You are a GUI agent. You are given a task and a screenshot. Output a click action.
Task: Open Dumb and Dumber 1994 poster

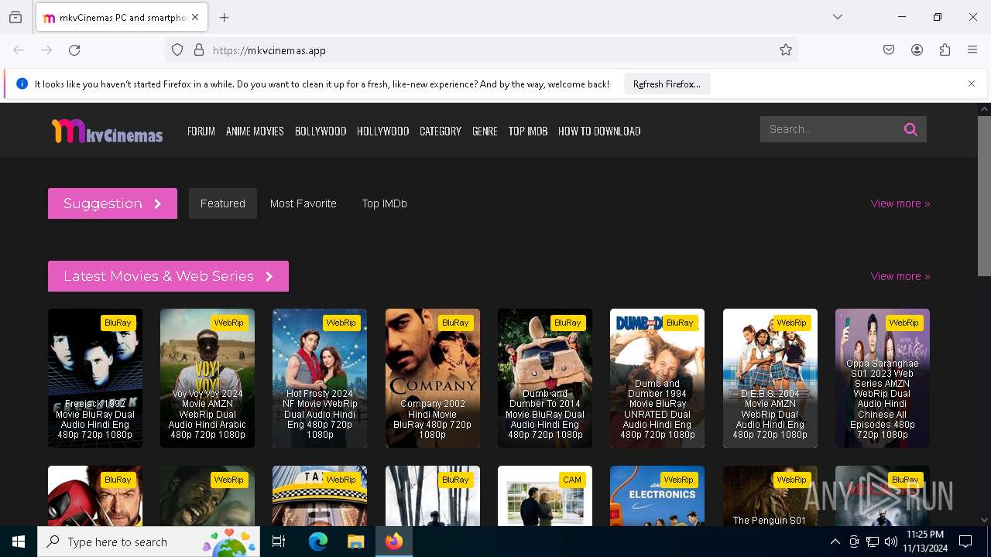(657, 378)
